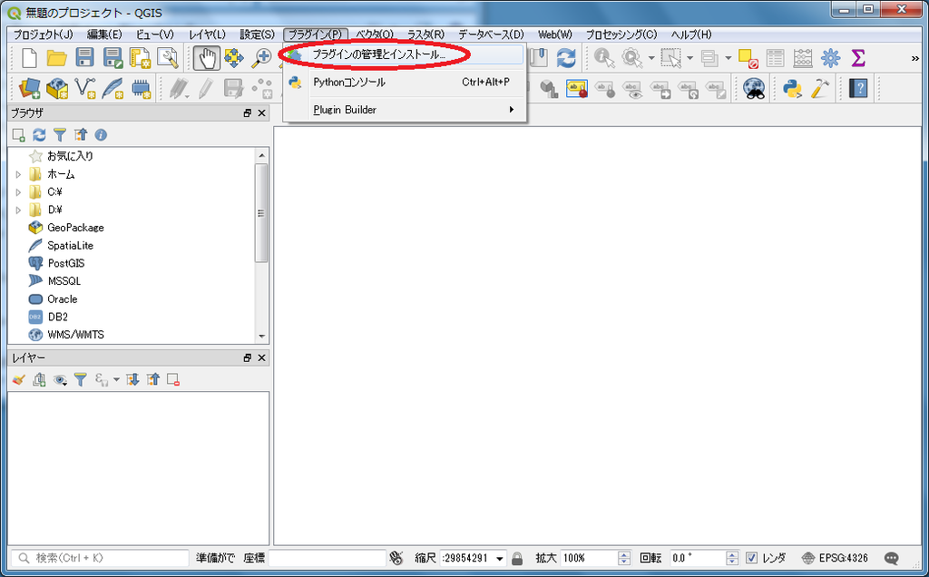Open the select features dropdown arrow

(689, 58)
